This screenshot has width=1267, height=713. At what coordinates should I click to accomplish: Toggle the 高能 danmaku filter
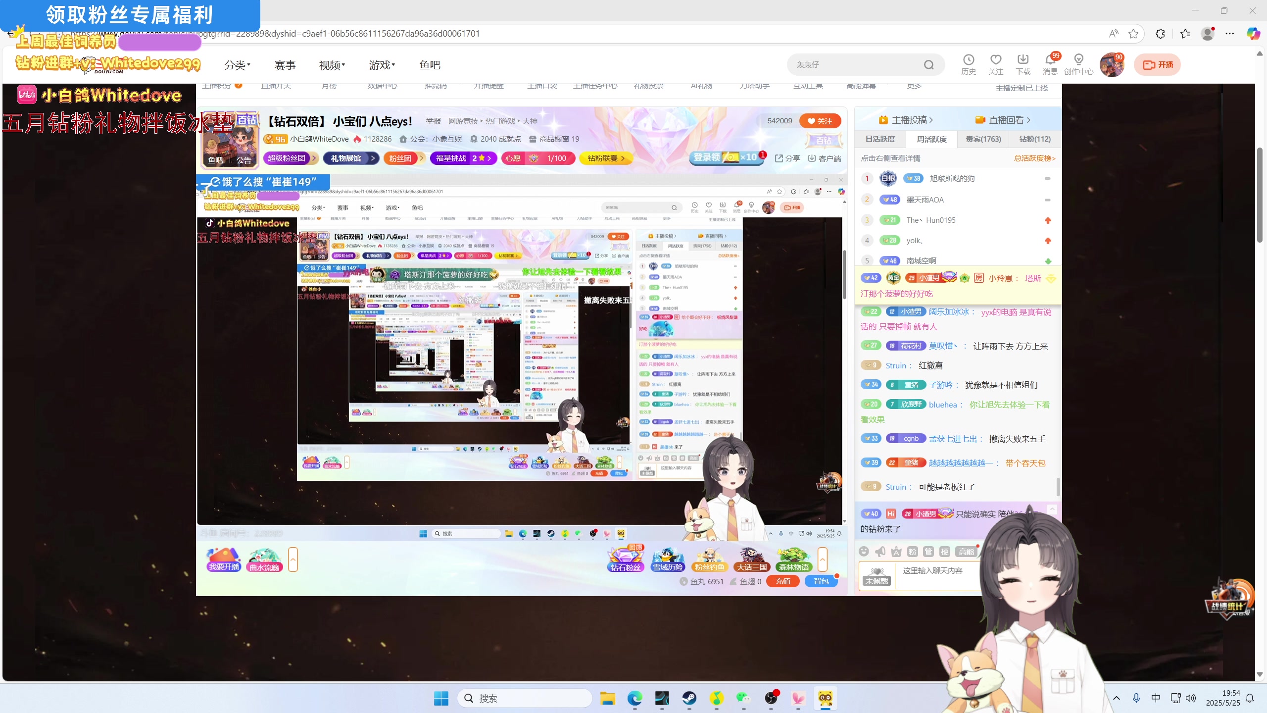tap(966, 552)
